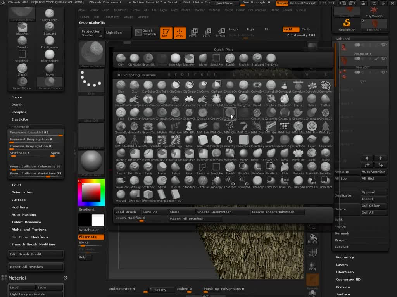Open the Preferences menu
Viewport: 397px width, 297px height.
(x=257, y=10)
